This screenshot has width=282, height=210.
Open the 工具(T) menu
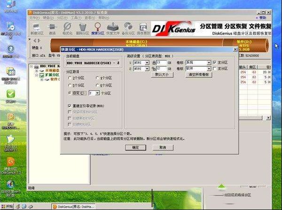[x=76, y=18]
